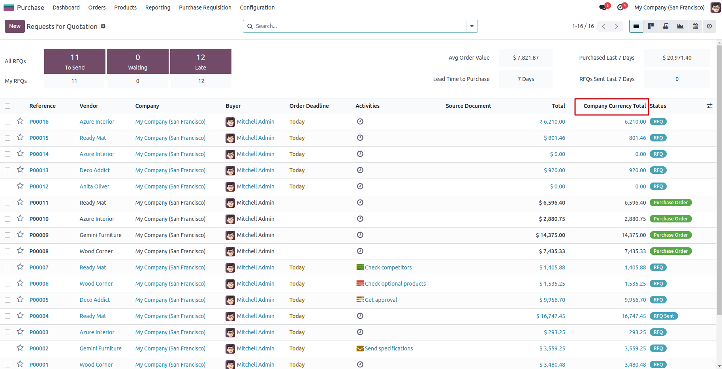
Task: Switch to Kanban view icon
Action: (x=651, y=26)
